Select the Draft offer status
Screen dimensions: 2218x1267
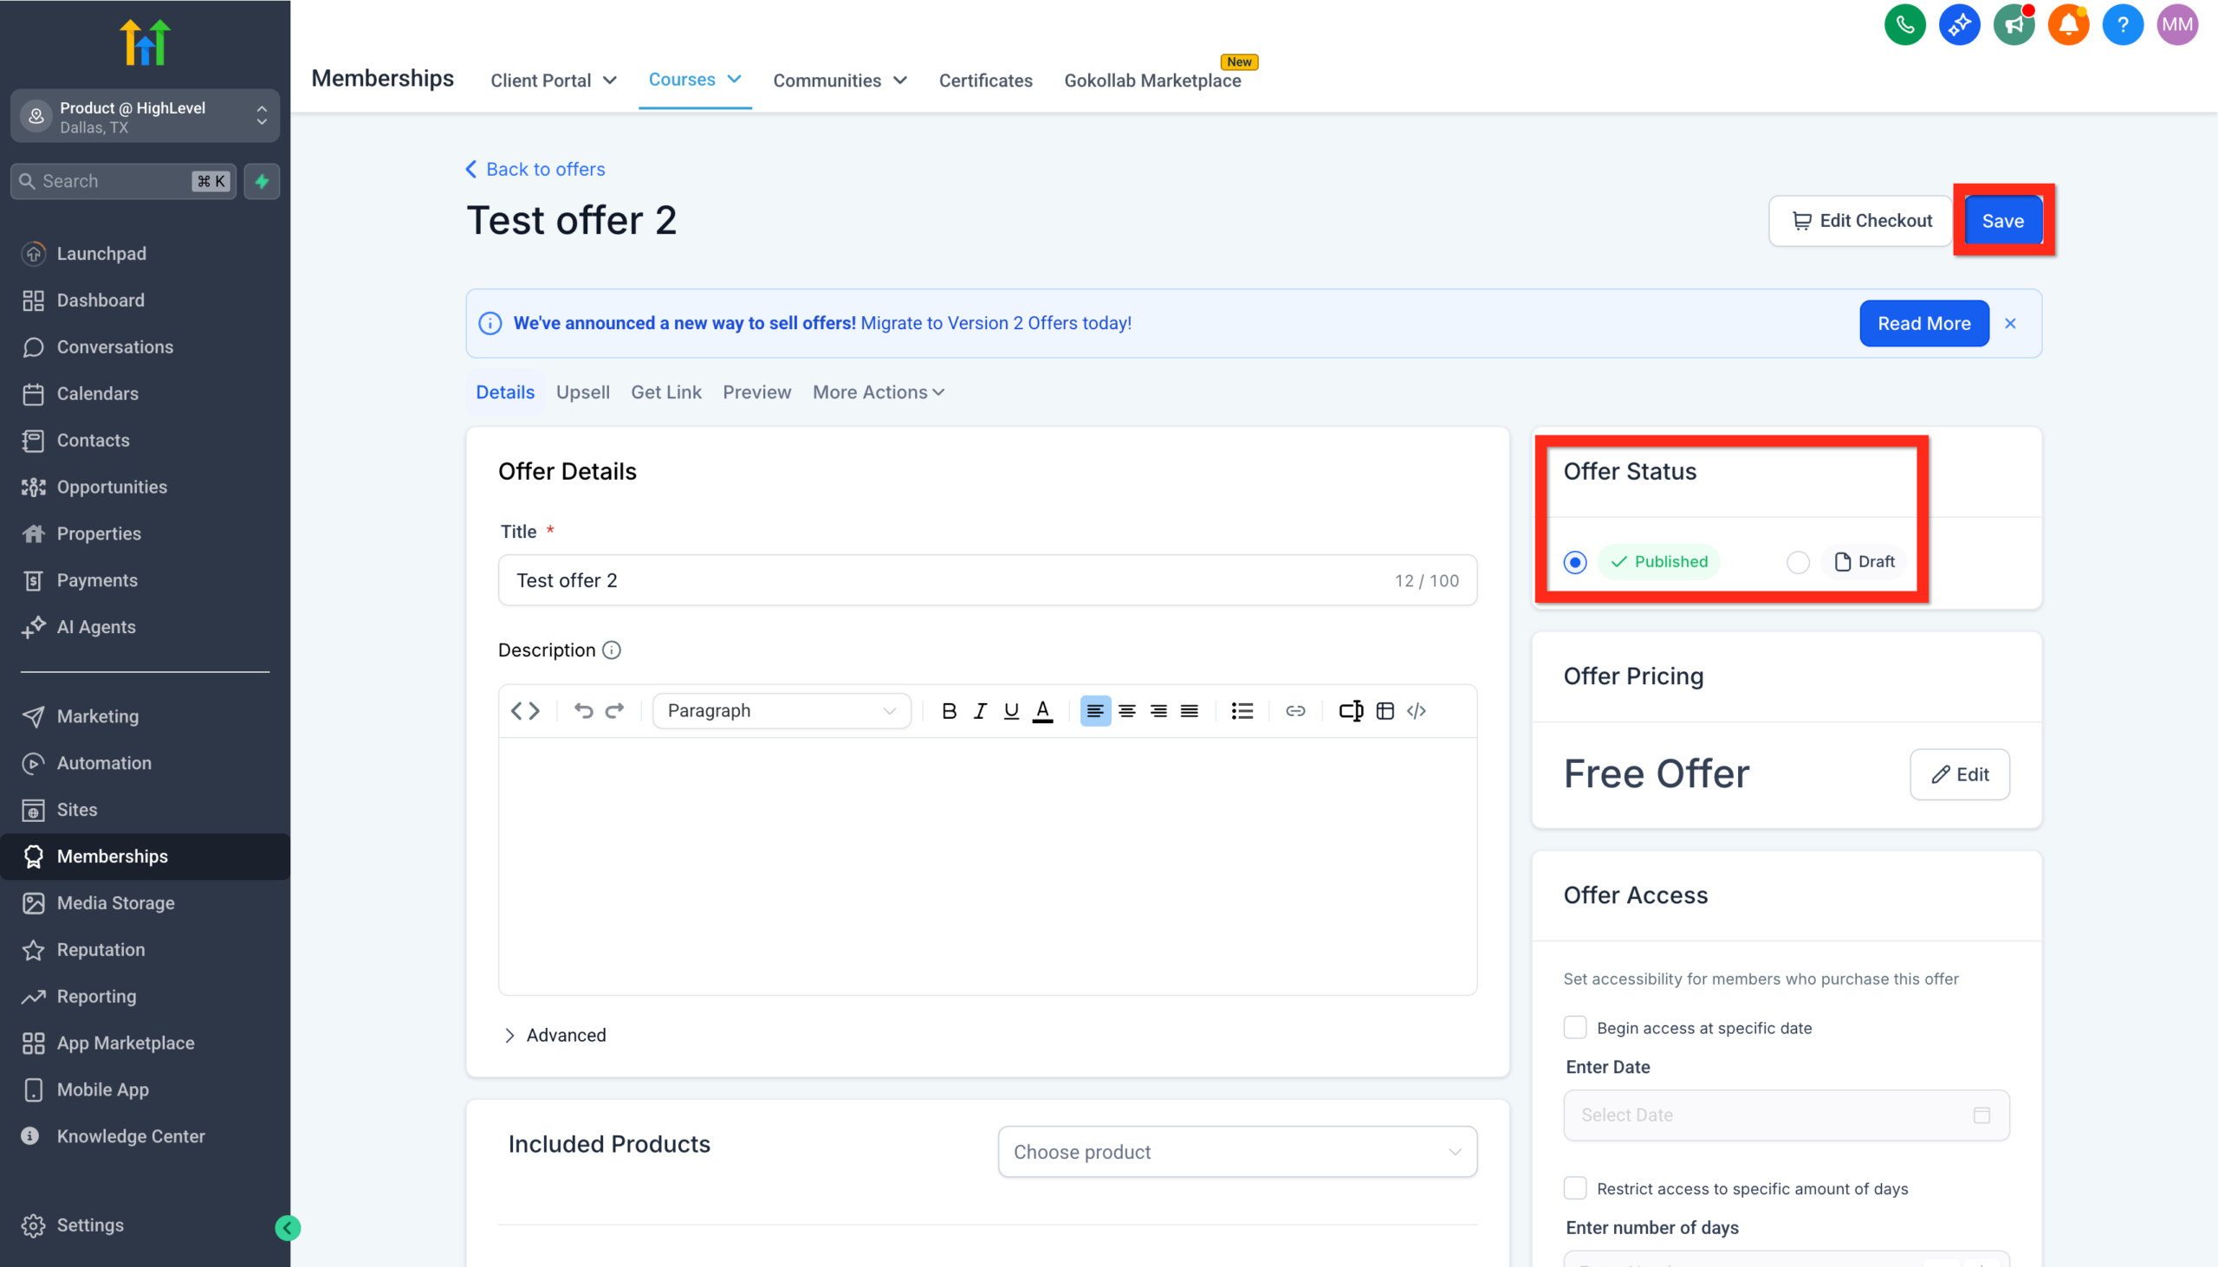[x=1797, y=562]
